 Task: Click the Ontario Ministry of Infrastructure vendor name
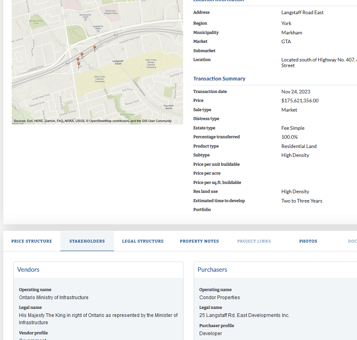[53, 298]
